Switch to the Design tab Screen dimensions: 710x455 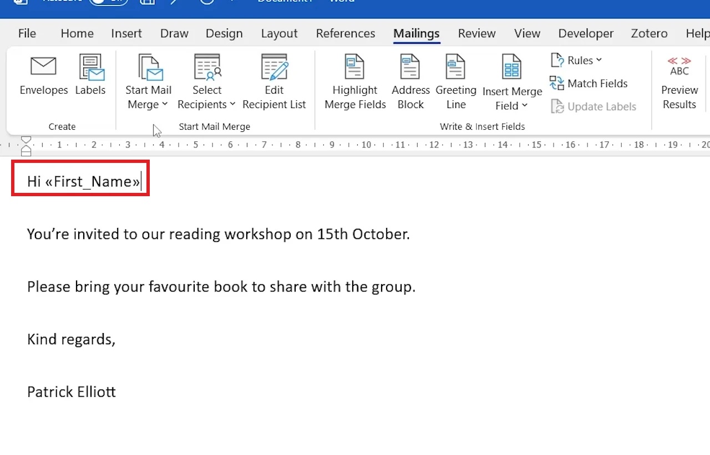pyautogui.click(x=224, y=33)
